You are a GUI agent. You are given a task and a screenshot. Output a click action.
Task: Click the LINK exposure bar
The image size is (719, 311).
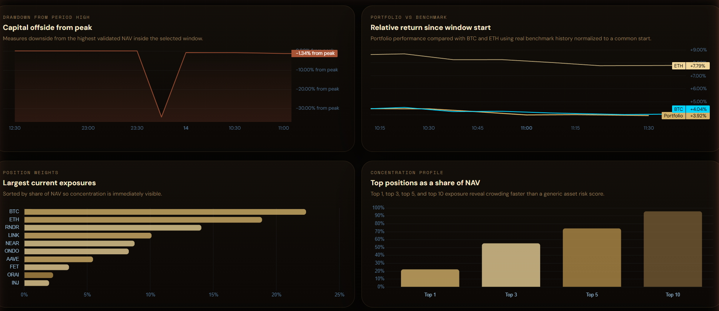pyautogui.click(x=88, y=235)
